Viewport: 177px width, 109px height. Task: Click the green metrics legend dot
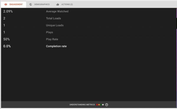click(101, 105)
